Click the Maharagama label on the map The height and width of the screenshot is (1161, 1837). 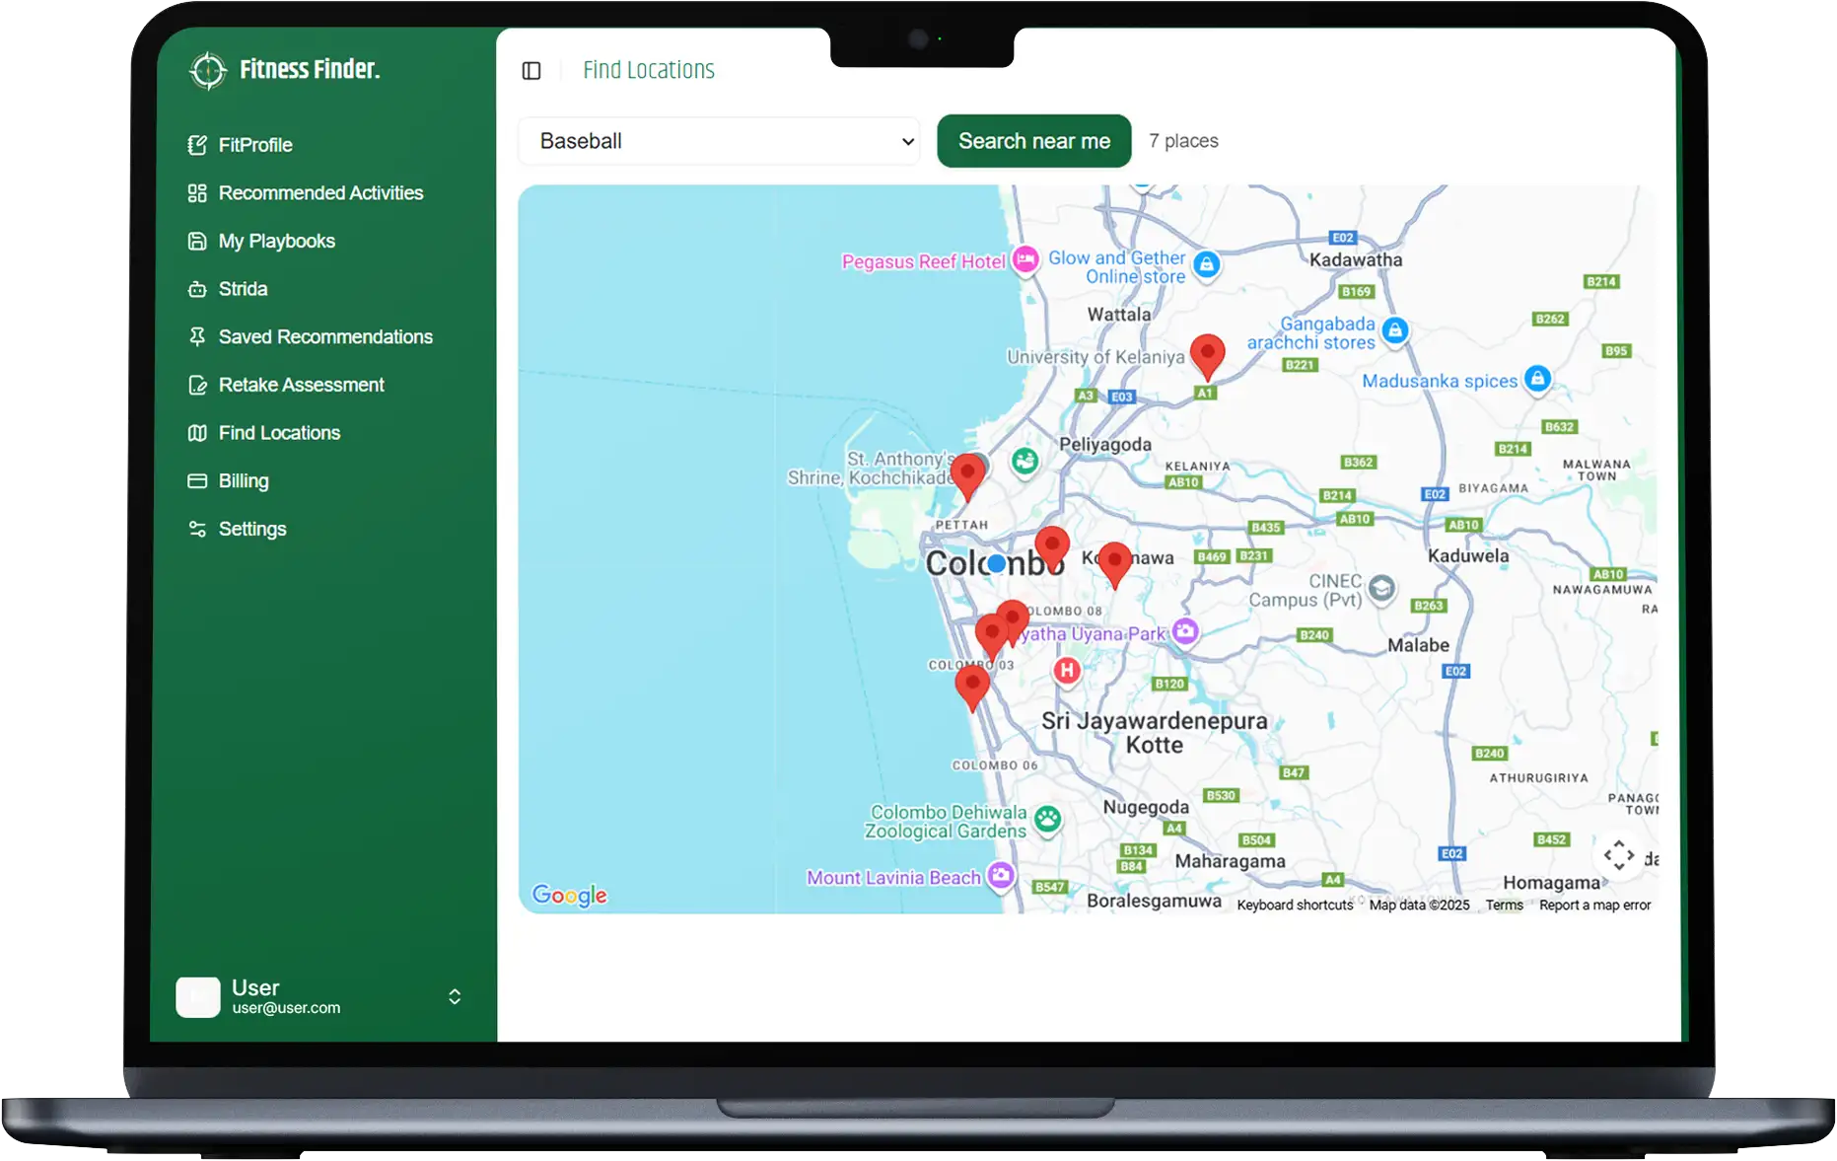pos(1230,862)
